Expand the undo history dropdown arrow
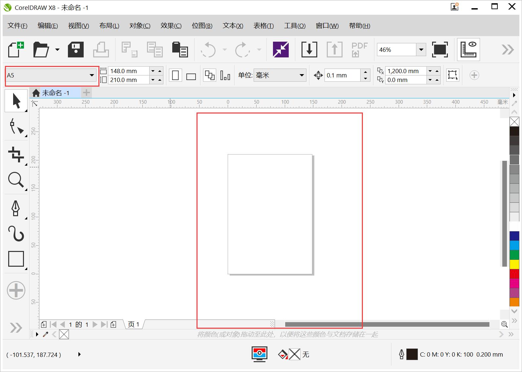 click(x=225, y=50)
